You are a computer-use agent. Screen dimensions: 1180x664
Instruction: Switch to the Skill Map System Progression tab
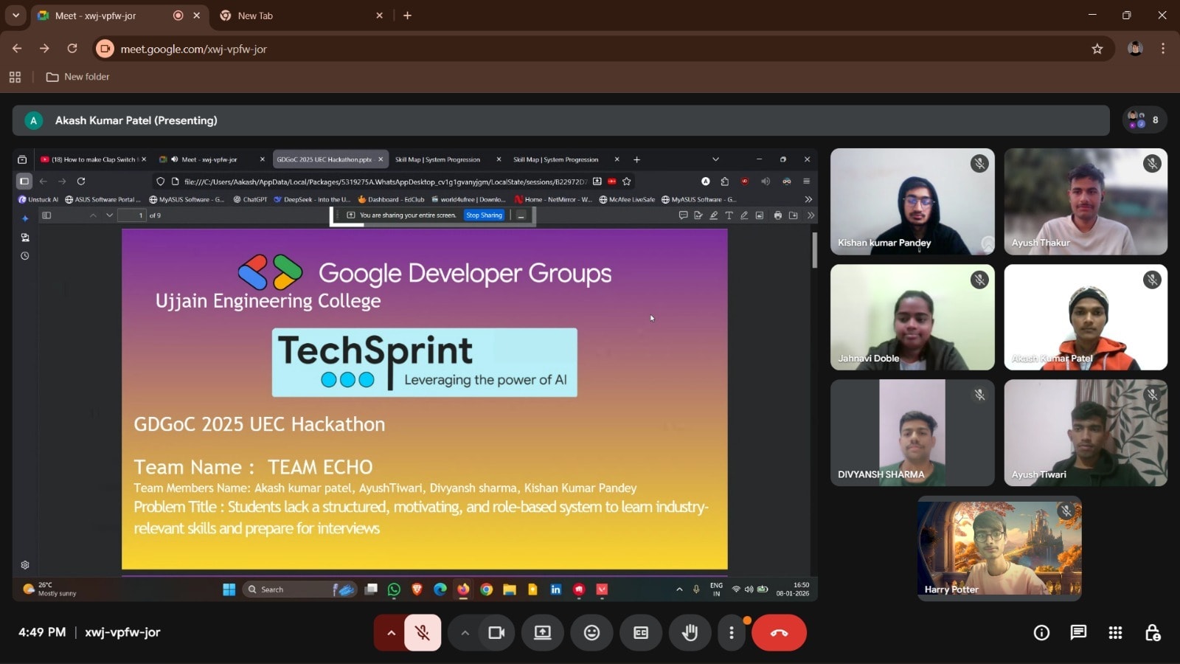click(x=438, y=159)
